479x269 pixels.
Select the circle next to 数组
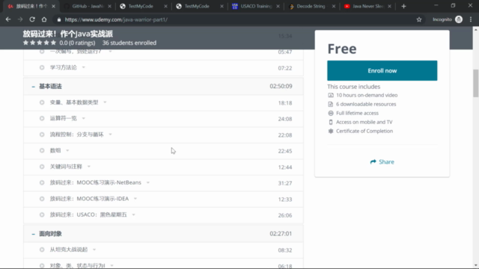(42, 150)
